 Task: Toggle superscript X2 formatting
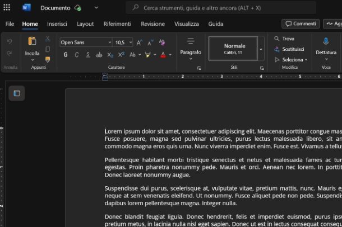click(x=121, y=55)
